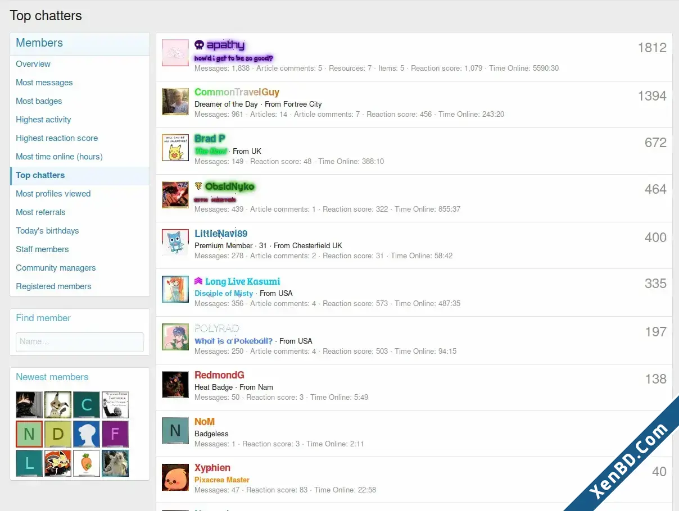Open the blue silhouette avatar in Newest members
This screenshot has height=511, width=679.
click(x=87, y=434)
